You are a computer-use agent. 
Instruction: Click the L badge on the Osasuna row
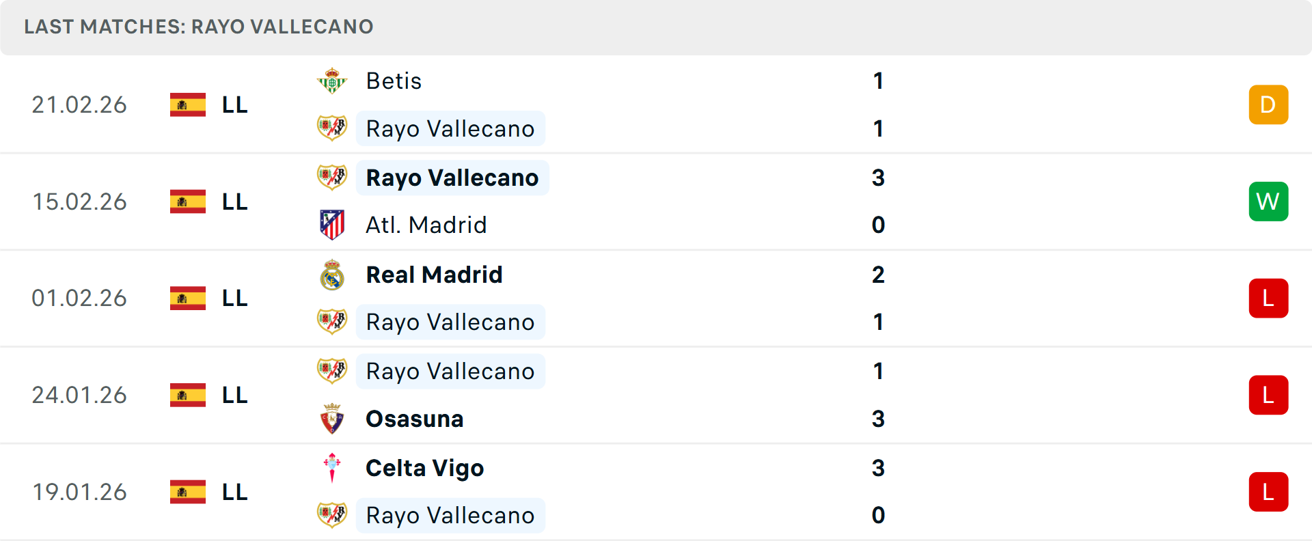click(1268, 395)
